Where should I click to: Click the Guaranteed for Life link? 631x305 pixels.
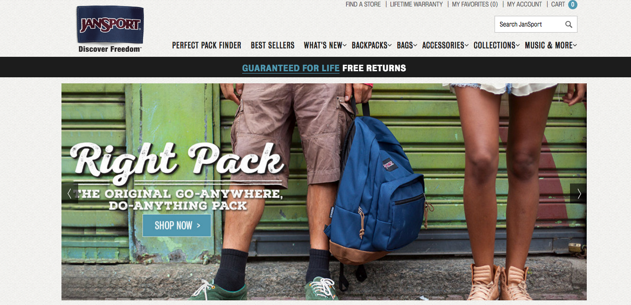291,68
